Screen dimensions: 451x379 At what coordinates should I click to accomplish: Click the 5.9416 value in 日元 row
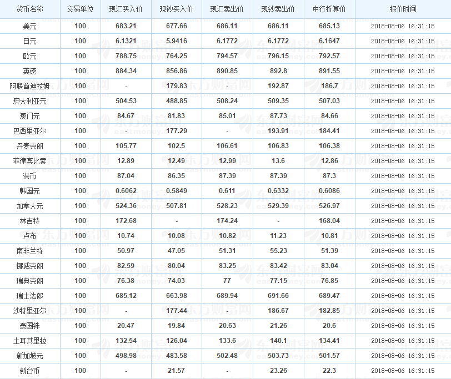pos(177,41)
